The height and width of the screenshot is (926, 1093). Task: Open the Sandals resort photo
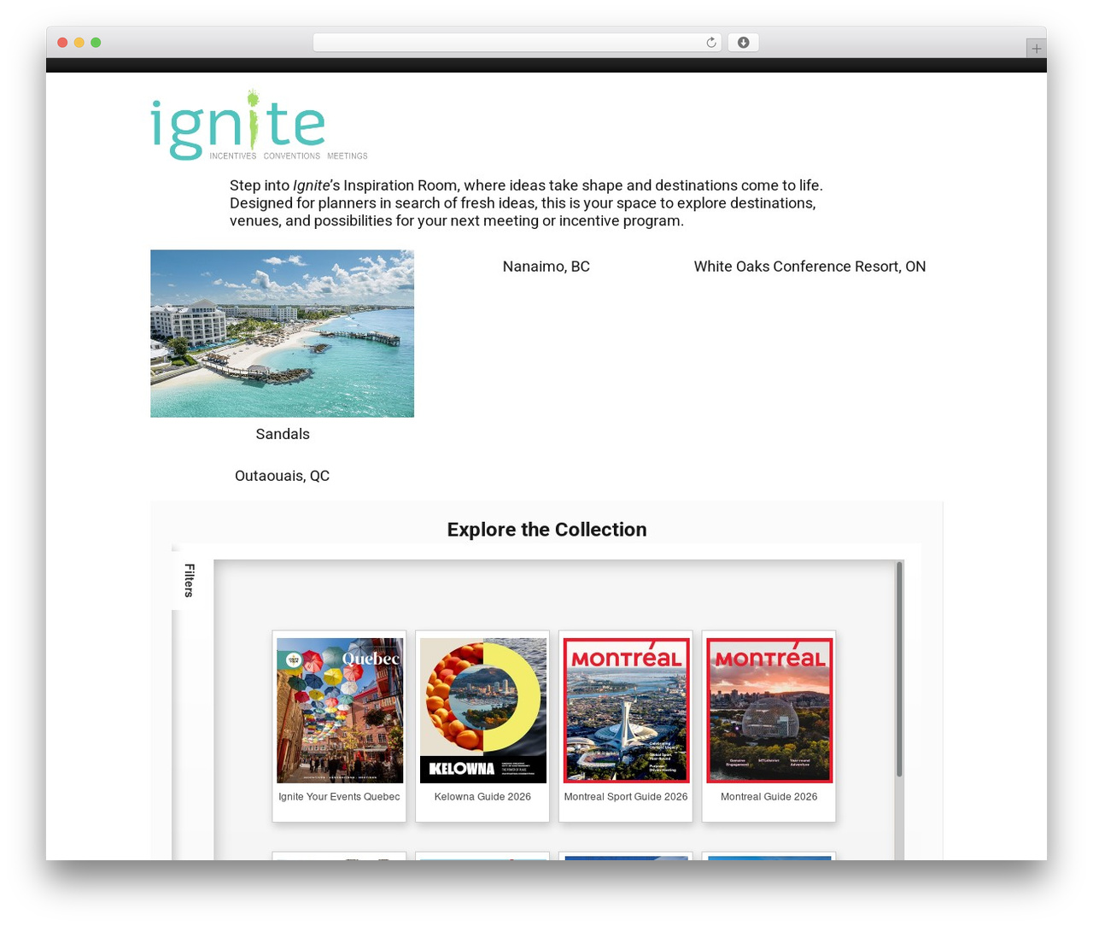coord(282,333)
